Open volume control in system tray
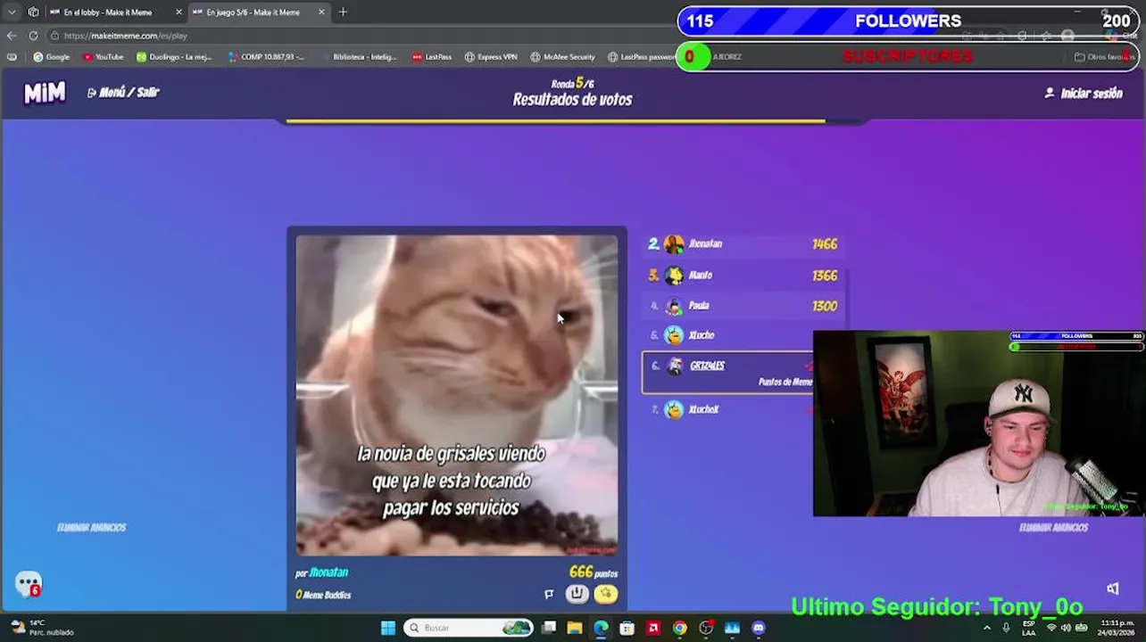 [1067, 628]
